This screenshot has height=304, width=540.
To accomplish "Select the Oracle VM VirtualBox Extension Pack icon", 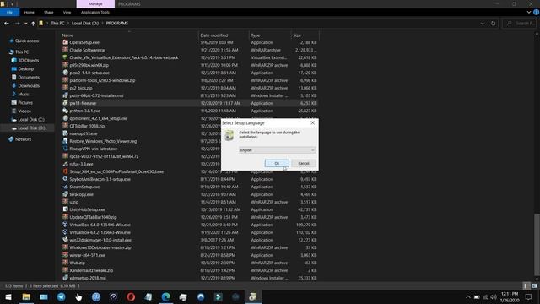I will pos(65,57).
